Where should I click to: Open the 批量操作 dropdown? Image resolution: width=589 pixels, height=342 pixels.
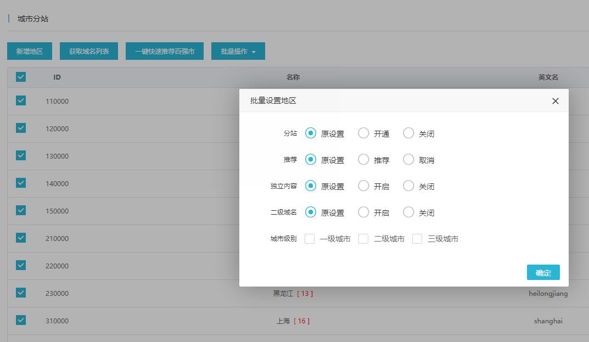click(238, 52)
